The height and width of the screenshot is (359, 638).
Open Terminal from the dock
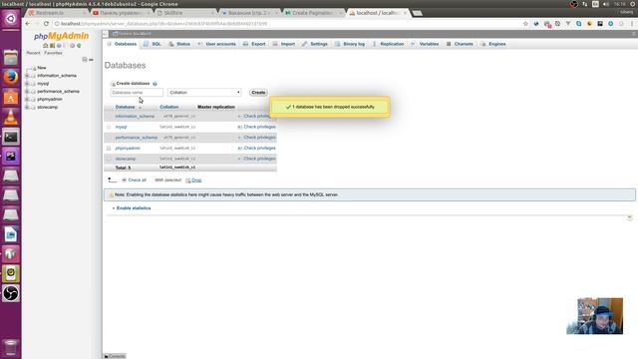pyautogui.click(x=11, y=137)
